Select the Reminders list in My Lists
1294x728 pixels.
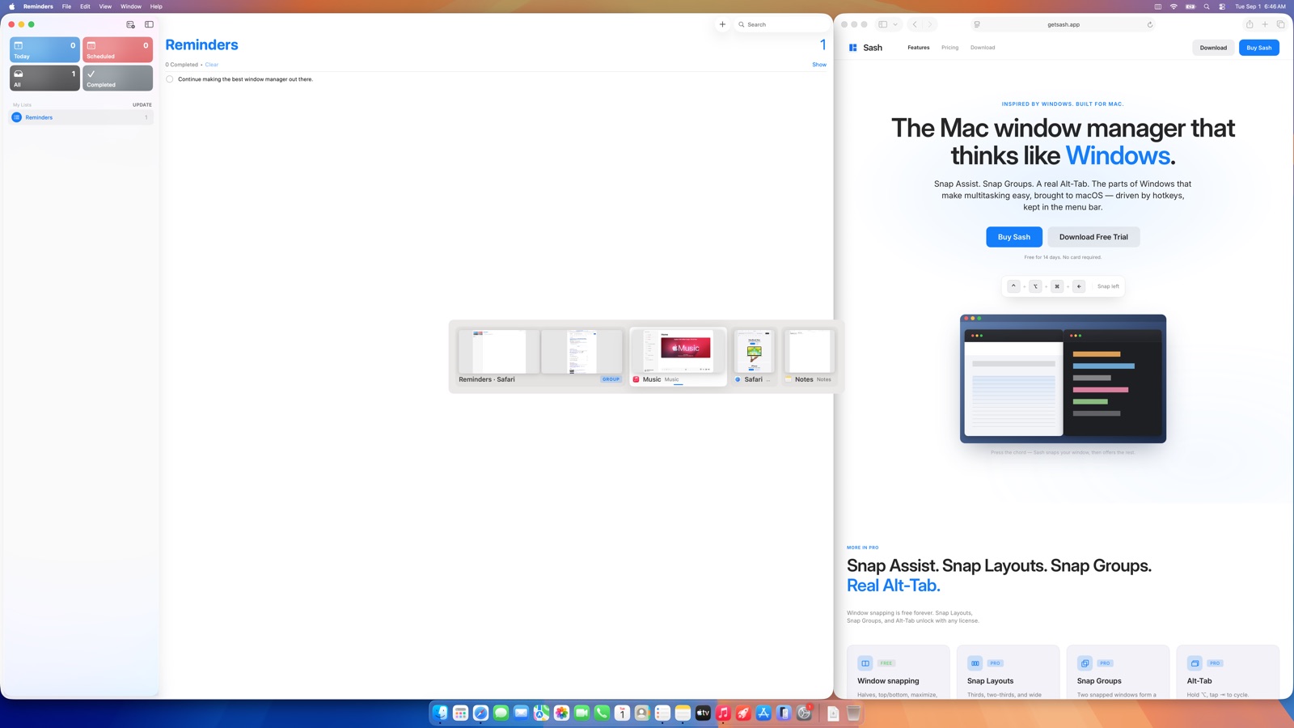pos(82,117)
